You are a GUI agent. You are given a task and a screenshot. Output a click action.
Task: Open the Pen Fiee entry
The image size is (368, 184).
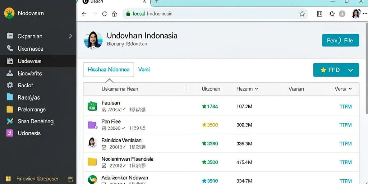111,121
